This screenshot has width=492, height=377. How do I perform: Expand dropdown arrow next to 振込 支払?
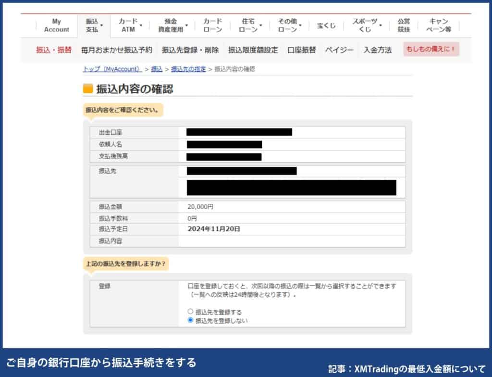[x=102, y=25]
